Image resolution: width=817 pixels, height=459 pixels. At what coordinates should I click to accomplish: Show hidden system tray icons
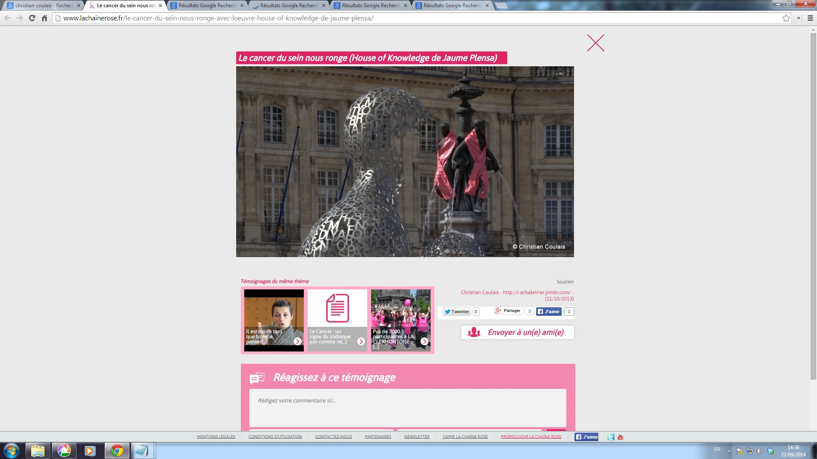click(729, 451)
